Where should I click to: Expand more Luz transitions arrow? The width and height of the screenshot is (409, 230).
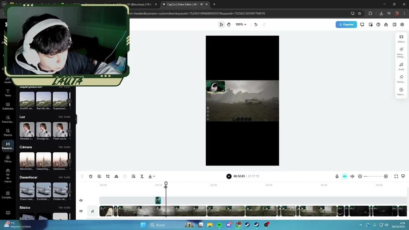point(69,131)
